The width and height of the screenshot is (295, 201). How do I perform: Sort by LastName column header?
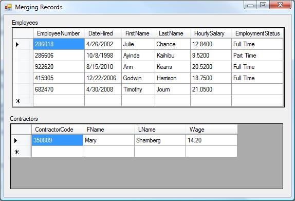173,33
